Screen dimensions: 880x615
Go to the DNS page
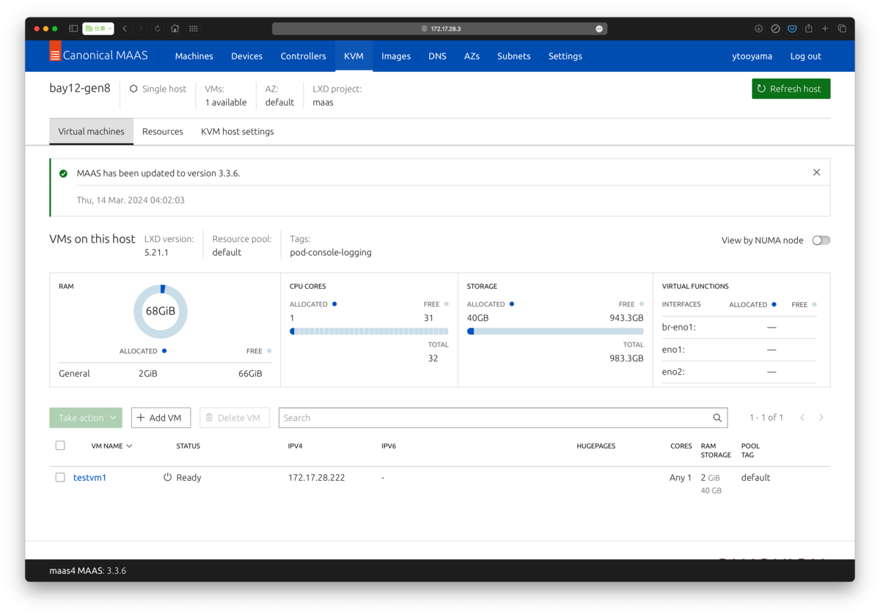pos(437,56)
